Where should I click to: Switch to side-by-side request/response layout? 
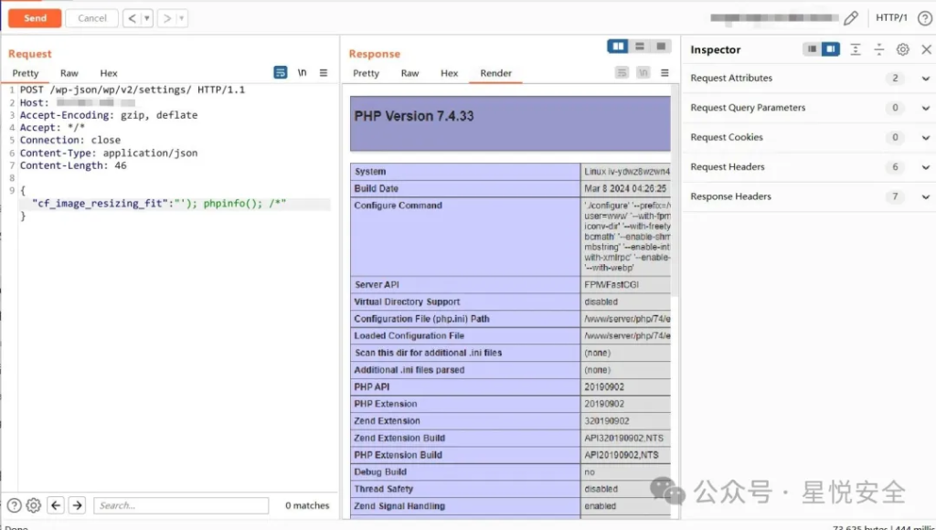coord(618,47)
